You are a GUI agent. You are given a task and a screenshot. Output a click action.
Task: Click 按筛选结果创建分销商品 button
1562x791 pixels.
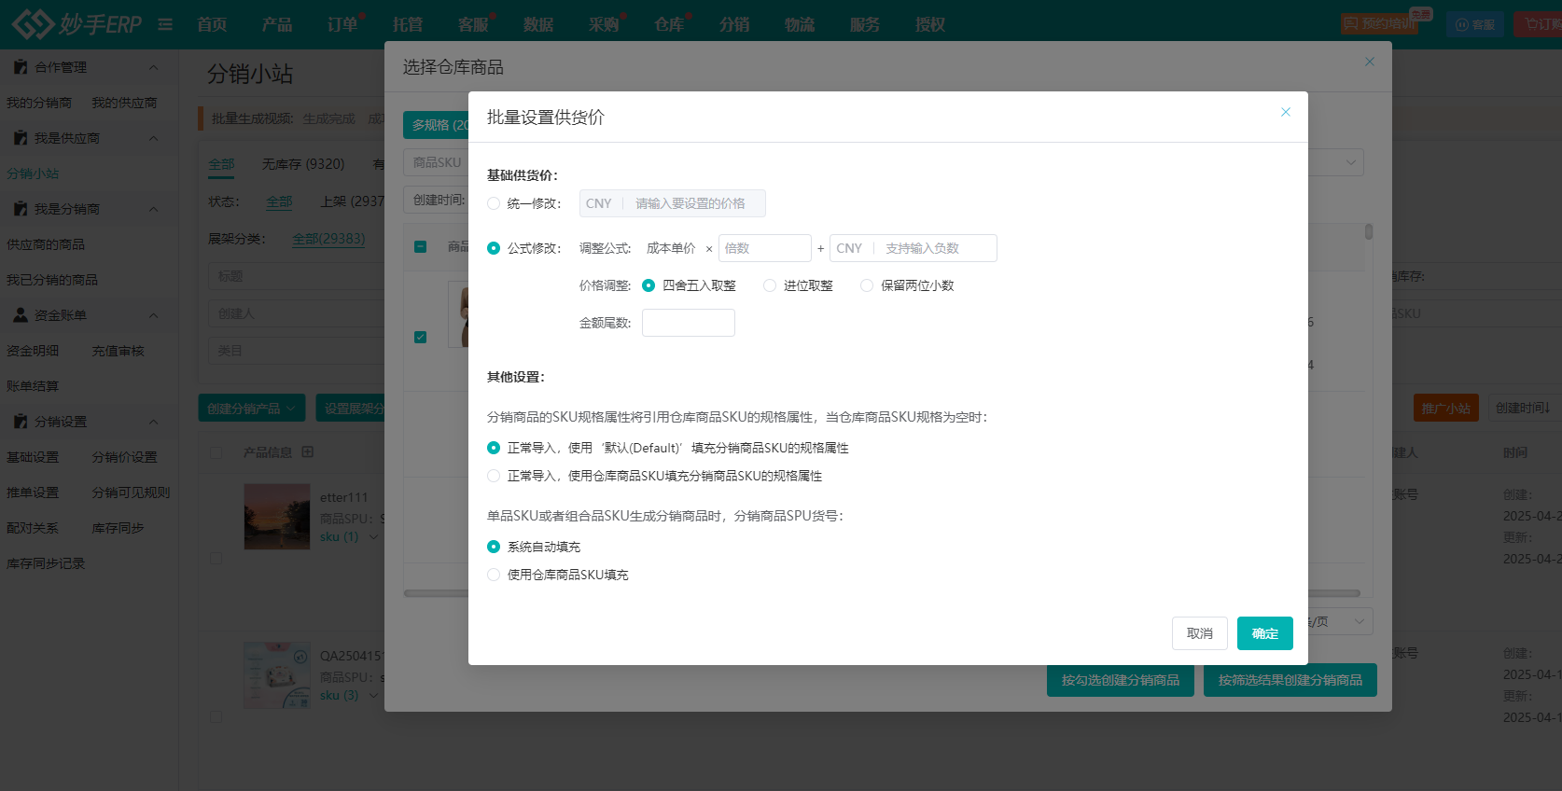coord(1290,680)
